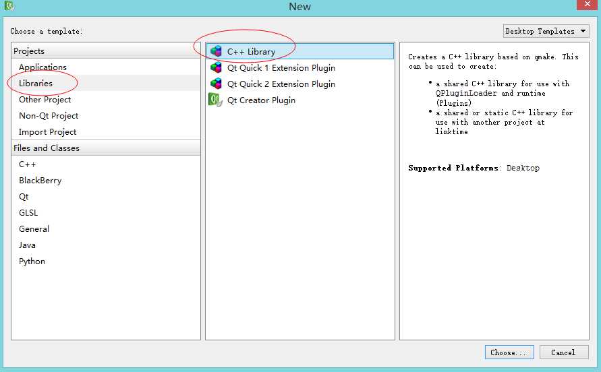The image size is (601, 372).
Task: Click the Qt Creator logo in title bar
Action: pos(9,5)
